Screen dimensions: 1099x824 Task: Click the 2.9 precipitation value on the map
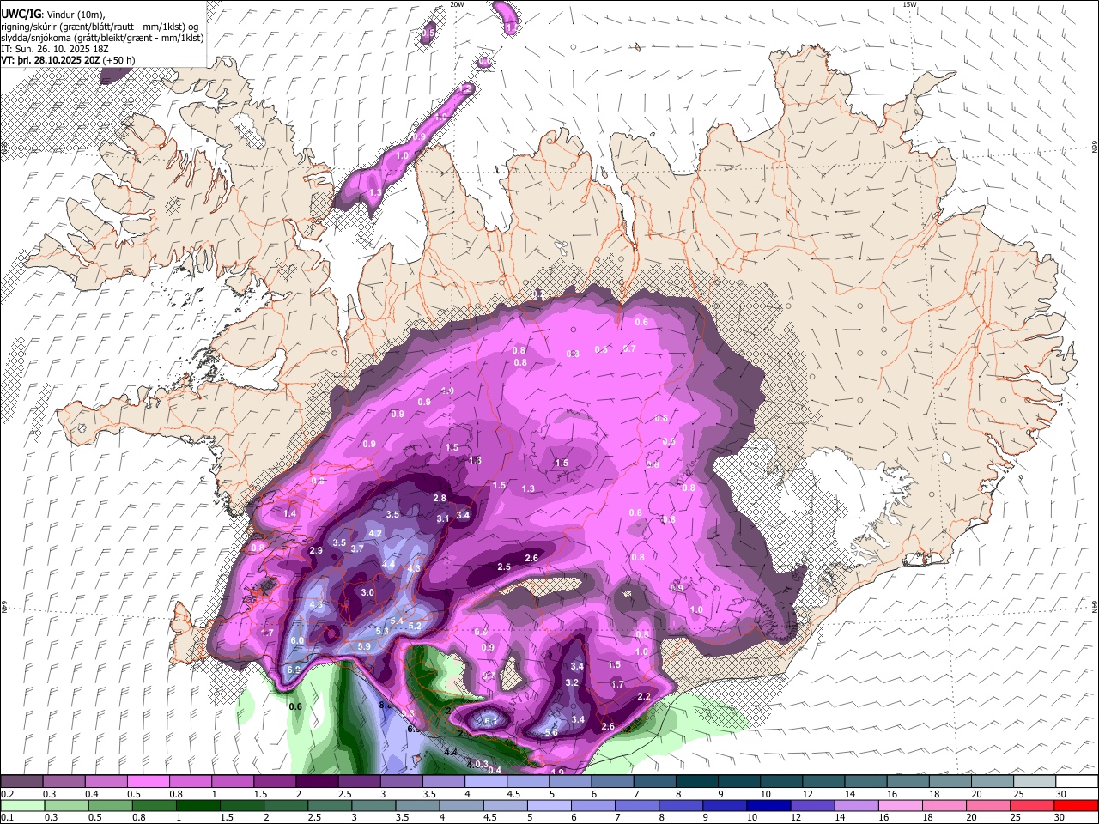pos(316,550)
